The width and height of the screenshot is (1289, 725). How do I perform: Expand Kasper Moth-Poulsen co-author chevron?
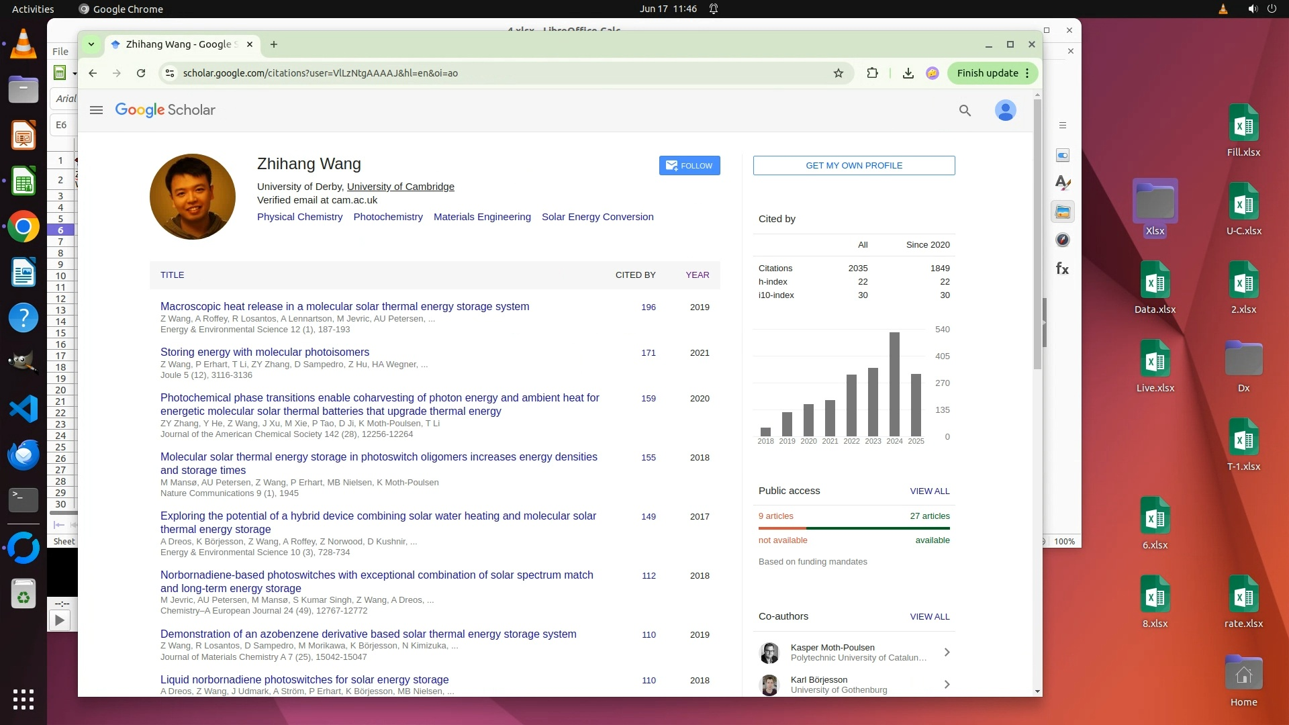click(x=947, y=652)
